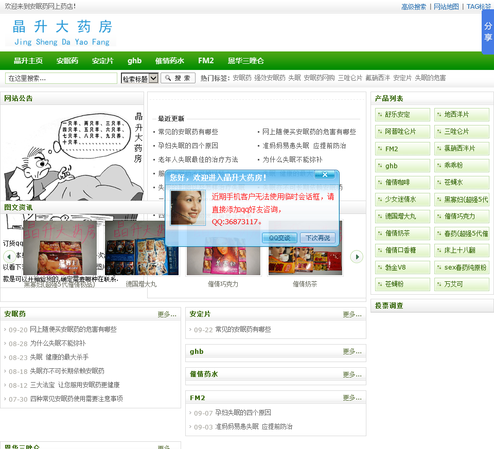Select the 床上十八翻 product button
Viewport: 494px width, 449px height.
click(x=462, y=250)
